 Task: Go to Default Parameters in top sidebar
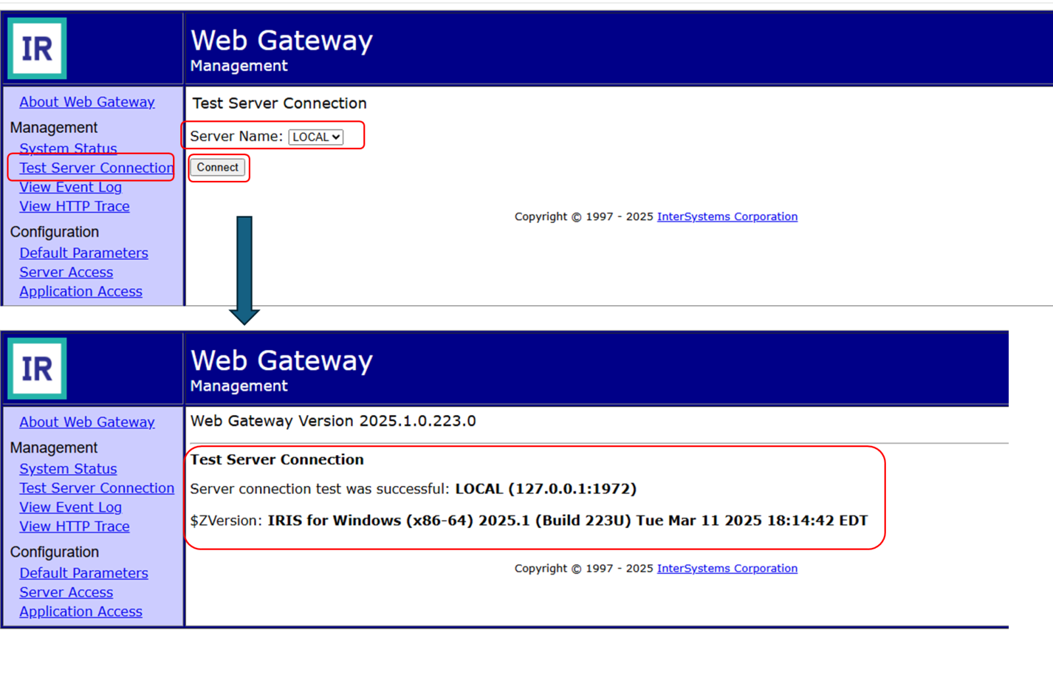pyautogui.click(x=84, y=253)
